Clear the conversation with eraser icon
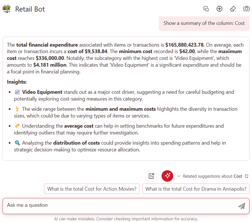Image resolution: width=252 pixels, height=222 pixels. (233, 9)
